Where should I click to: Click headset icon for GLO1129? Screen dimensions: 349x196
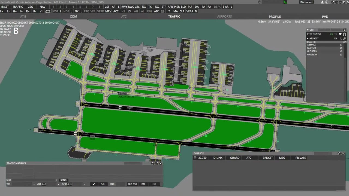(x=341, y=48)
